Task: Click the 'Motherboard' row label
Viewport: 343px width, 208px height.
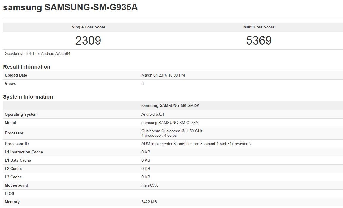Action: coord(16,185)
